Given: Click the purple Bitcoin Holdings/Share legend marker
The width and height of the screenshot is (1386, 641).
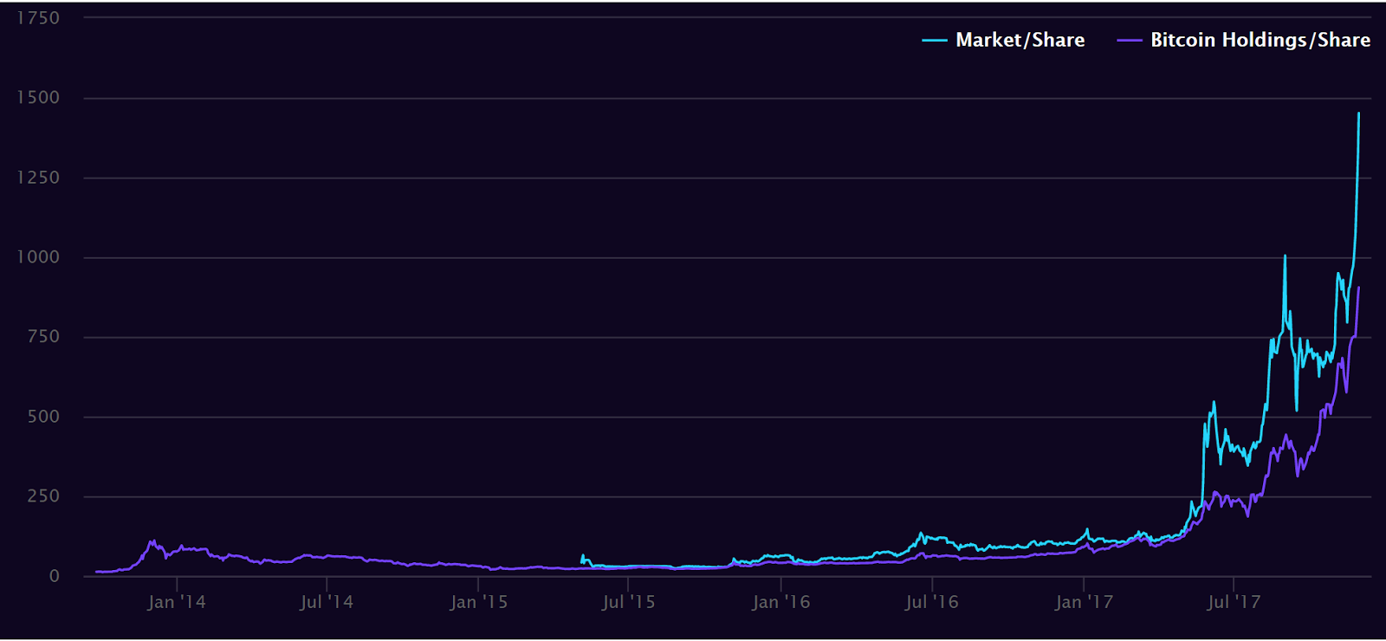Looking at the screenshot, I should (1130, 41).
